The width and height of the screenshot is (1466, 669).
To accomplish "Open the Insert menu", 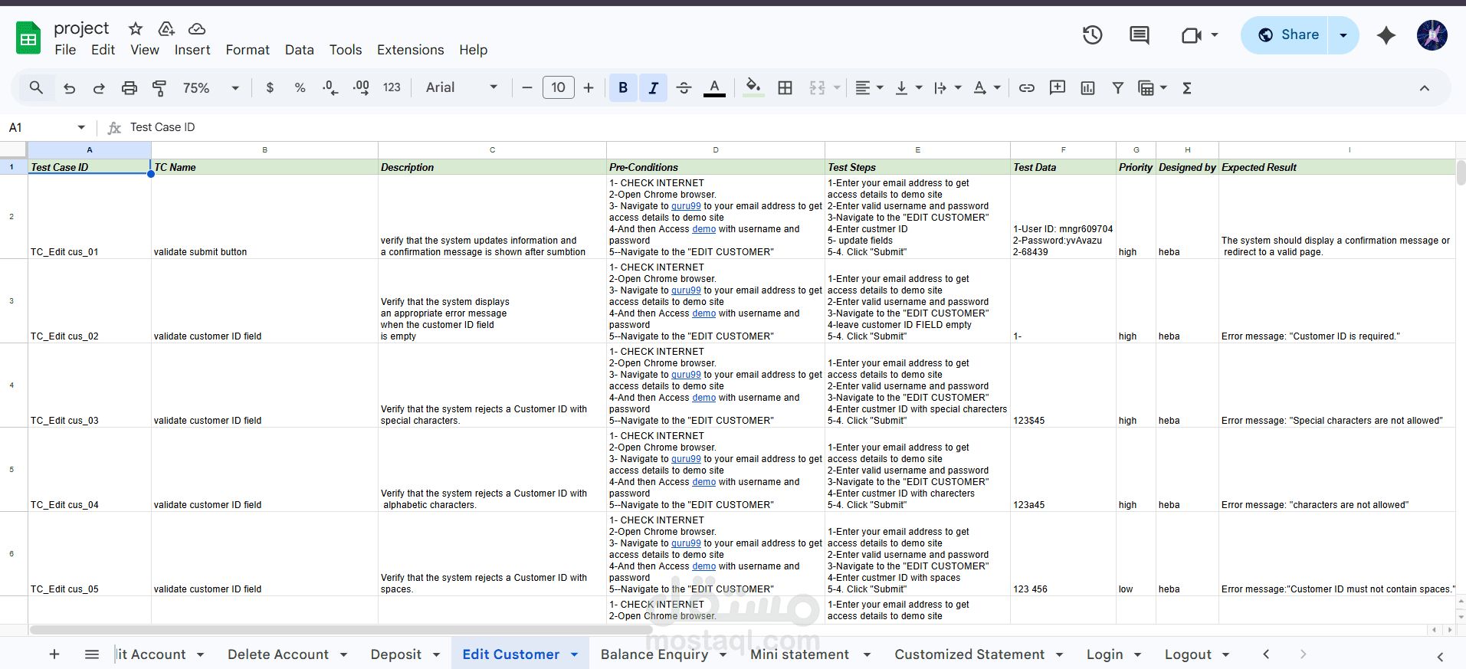I will tap(192, 50).
